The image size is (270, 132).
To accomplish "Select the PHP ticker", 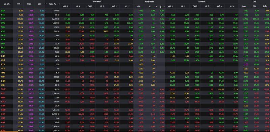I will 3,77.
